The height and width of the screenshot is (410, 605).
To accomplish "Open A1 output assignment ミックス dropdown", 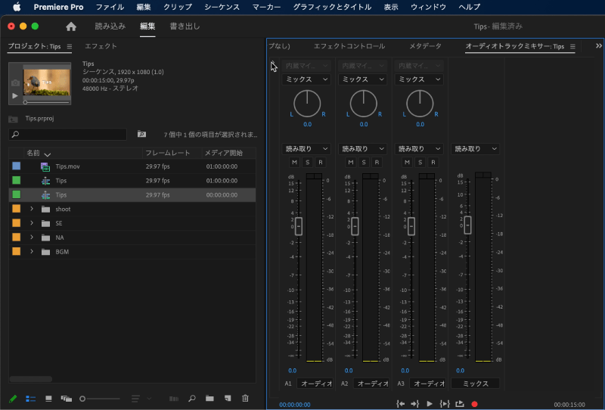I will (306, 79).
